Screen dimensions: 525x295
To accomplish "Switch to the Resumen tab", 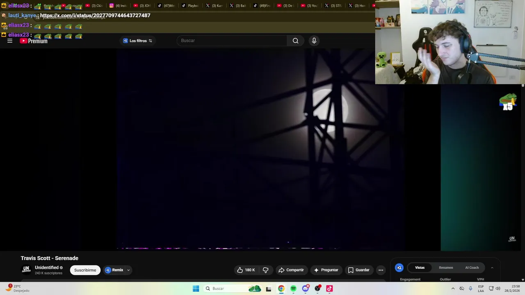I will (446, 268).
